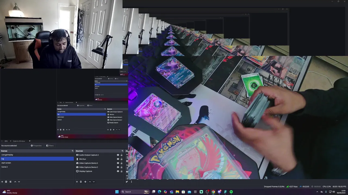Open Task View from the taskbar
The image size is (348, 195).
tap(153, 192)
